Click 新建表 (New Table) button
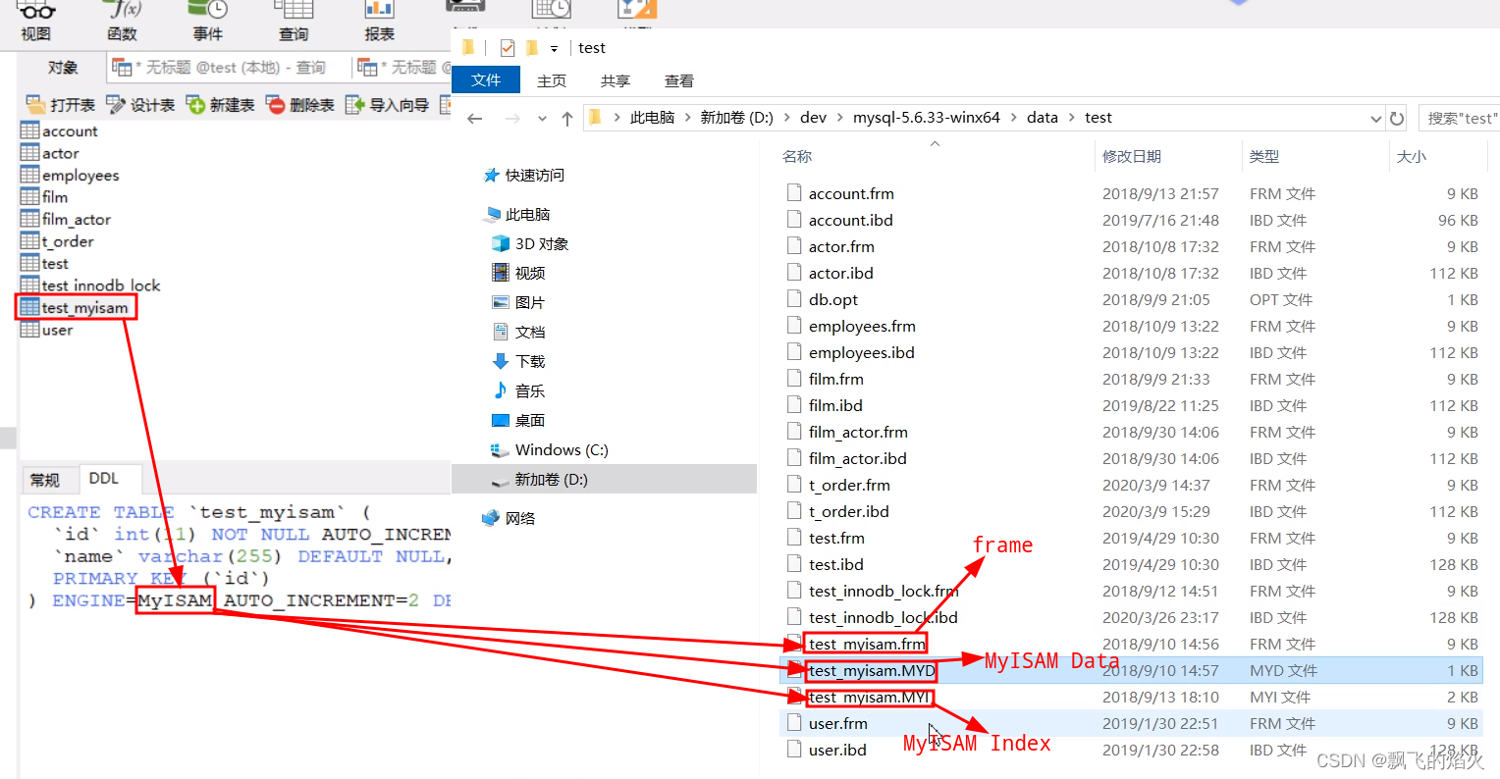Screen dimensions: 1500x779 coord(221,105)
